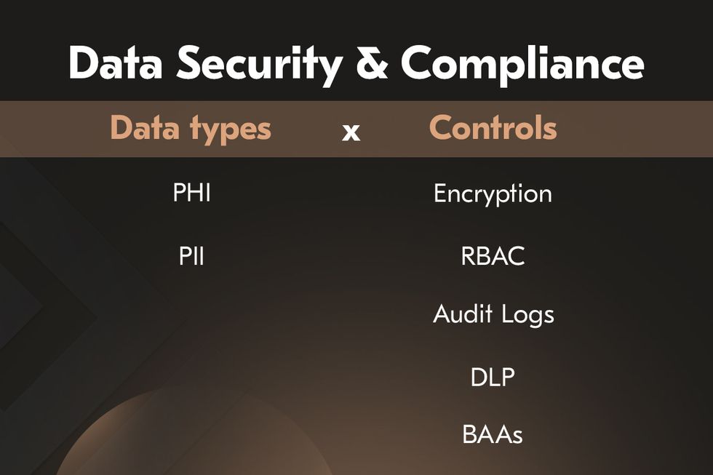The image size is (713, 475).
Task: Click the white "Data" word in the title
Action: 117,63
